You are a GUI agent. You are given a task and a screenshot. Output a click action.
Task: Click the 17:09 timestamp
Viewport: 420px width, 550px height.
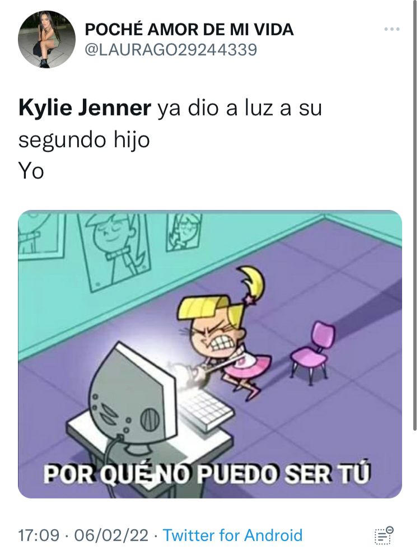pyautogui.click(x=39, y=535)
